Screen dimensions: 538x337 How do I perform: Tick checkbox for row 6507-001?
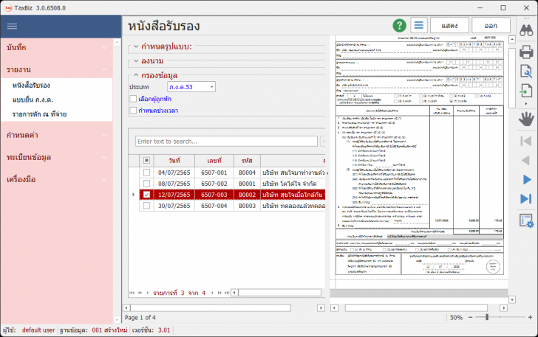click(146, 173)
